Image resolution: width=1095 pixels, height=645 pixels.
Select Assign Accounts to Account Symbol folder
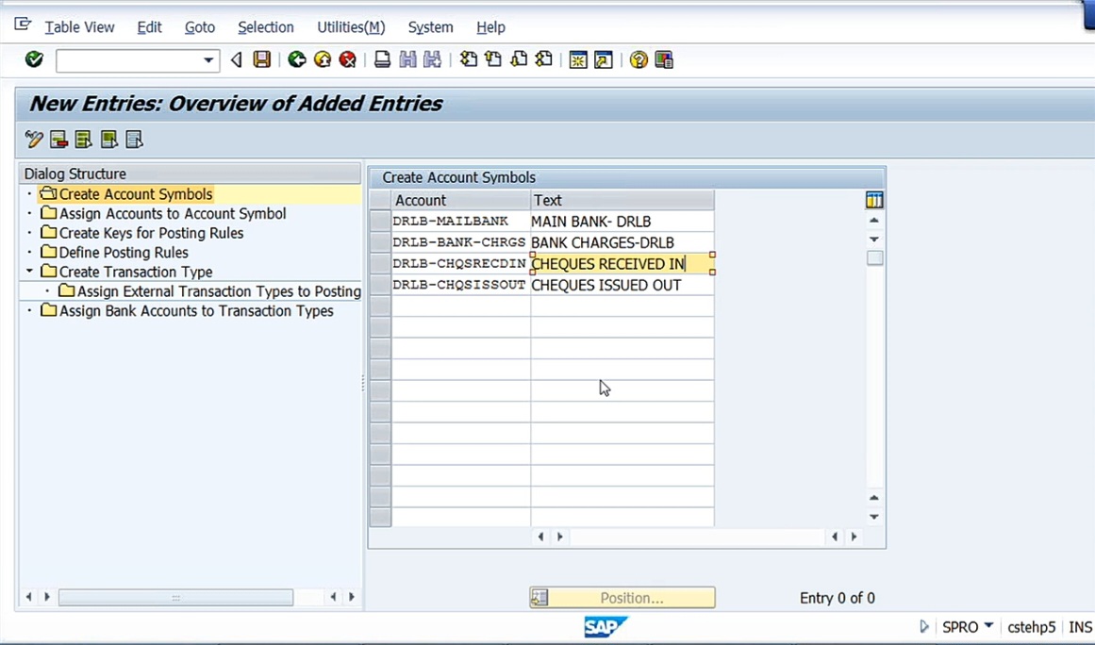(173, 214)
